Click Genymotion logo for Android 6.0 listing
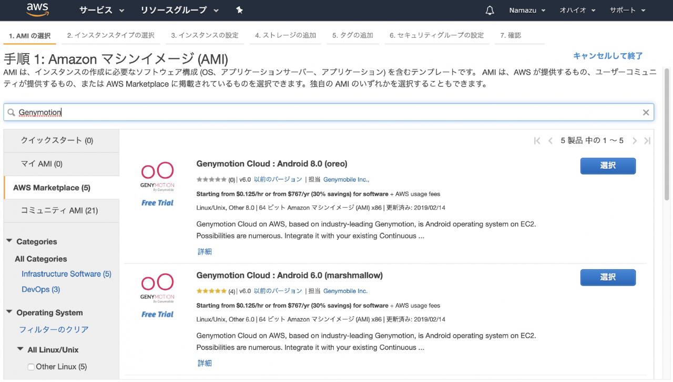The image size is (673, 382). [157, 289]
